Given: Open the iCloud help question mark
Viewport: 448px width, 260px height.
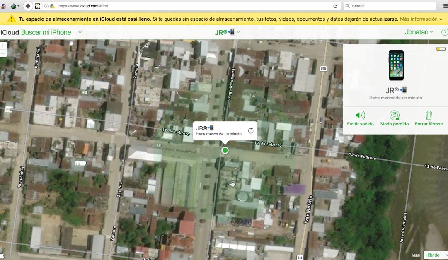Looking at the screenshot, I should [445, 32].
